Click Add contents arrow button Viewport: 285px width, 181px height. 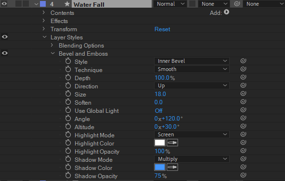coord(226,12)
